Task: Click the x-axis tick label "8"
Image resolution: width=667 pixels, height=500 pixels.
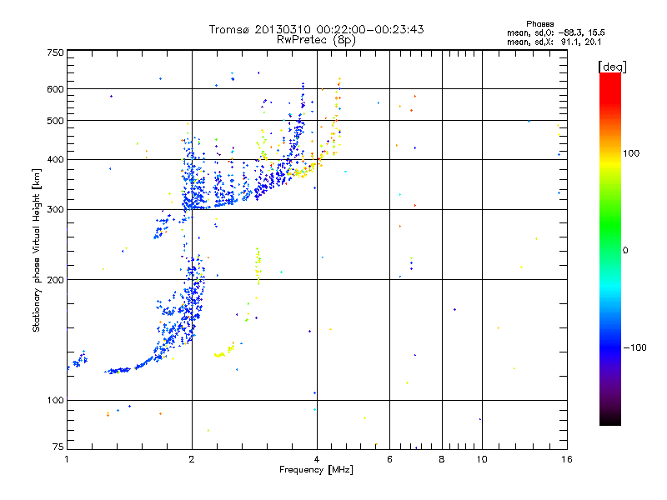Action: click(442, 459)
